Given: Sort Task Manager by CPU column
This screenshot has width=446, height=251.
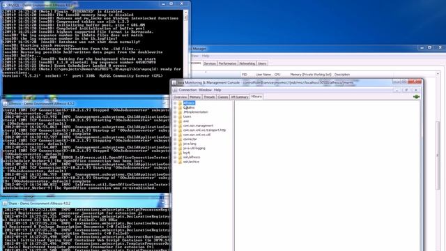Looking at the screenshot, I should (277, 75).
